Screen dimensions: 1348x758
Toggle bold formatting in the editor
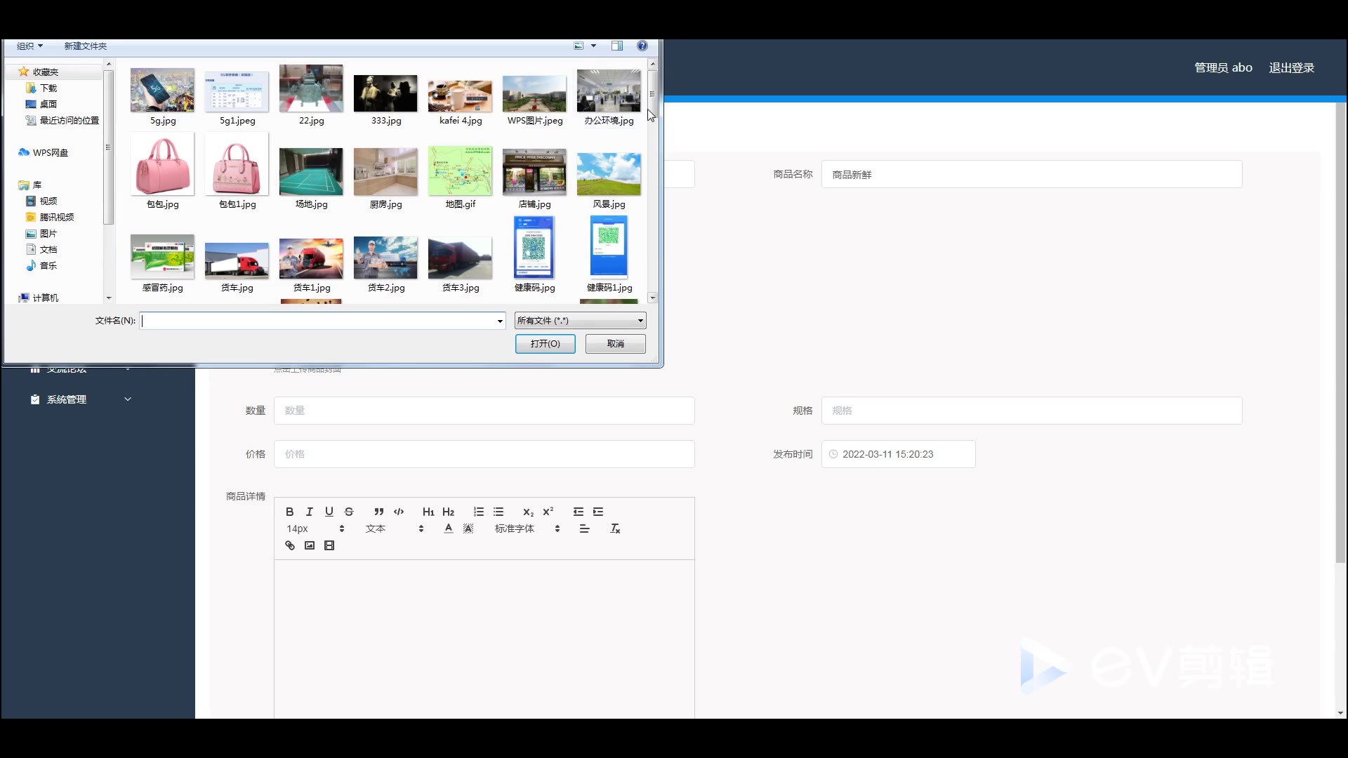[x=290, y=512]
